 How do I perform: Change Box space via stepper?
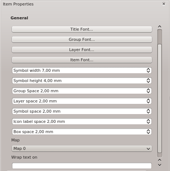tap(148, 132)
